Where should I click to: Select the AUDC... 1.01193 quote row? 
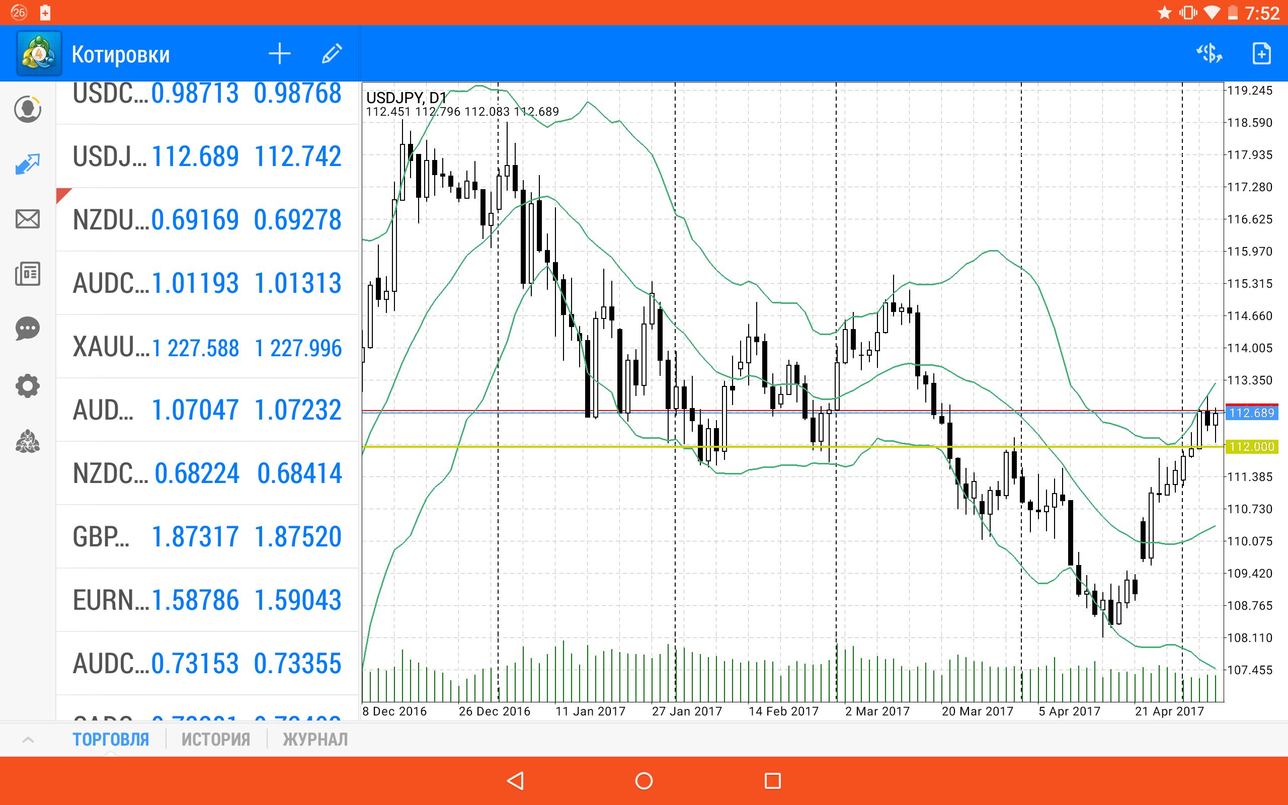pos(208,283)
